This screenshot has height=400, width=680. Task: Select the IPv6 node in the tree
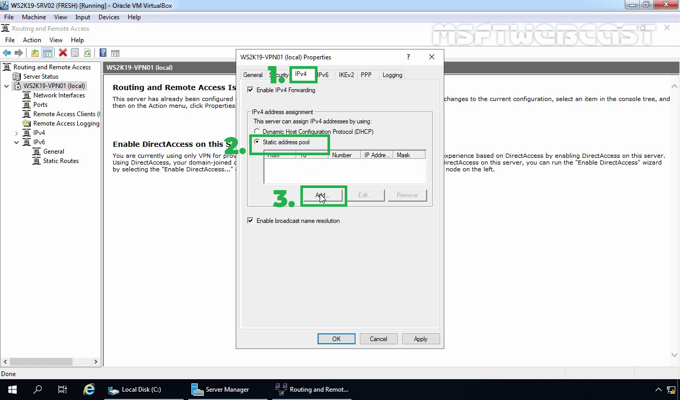pyautogui.click(x=39, y=142)
